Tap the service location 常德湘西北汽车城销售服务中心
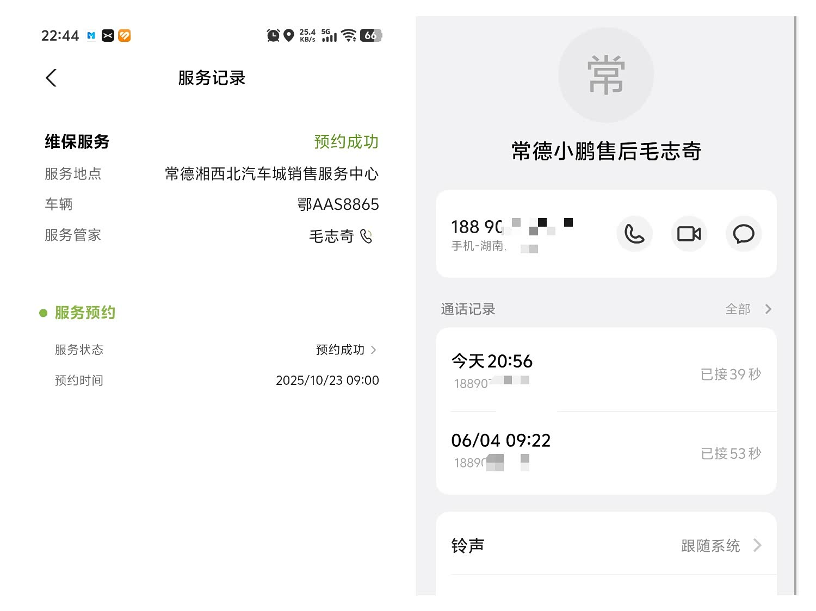Image resolution: width=816 pixels, height=611 pixels. pos(271,174)
